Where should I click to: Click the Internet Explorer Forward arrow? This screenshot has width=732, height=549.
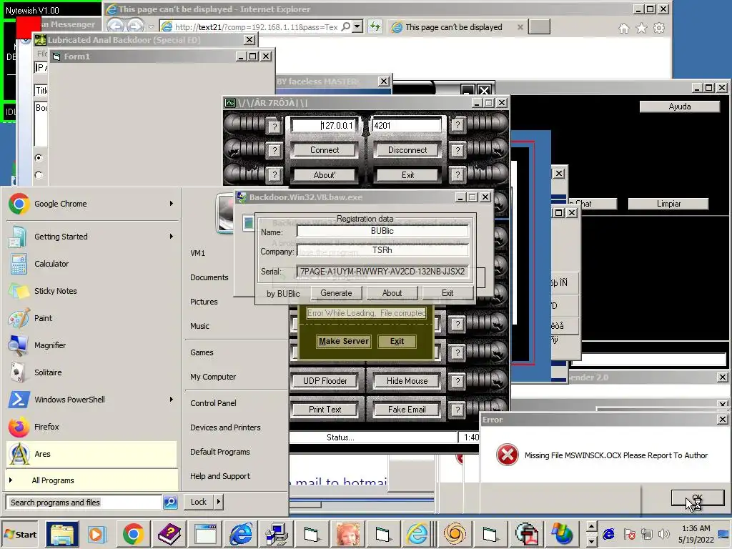[x=135, y=26]
